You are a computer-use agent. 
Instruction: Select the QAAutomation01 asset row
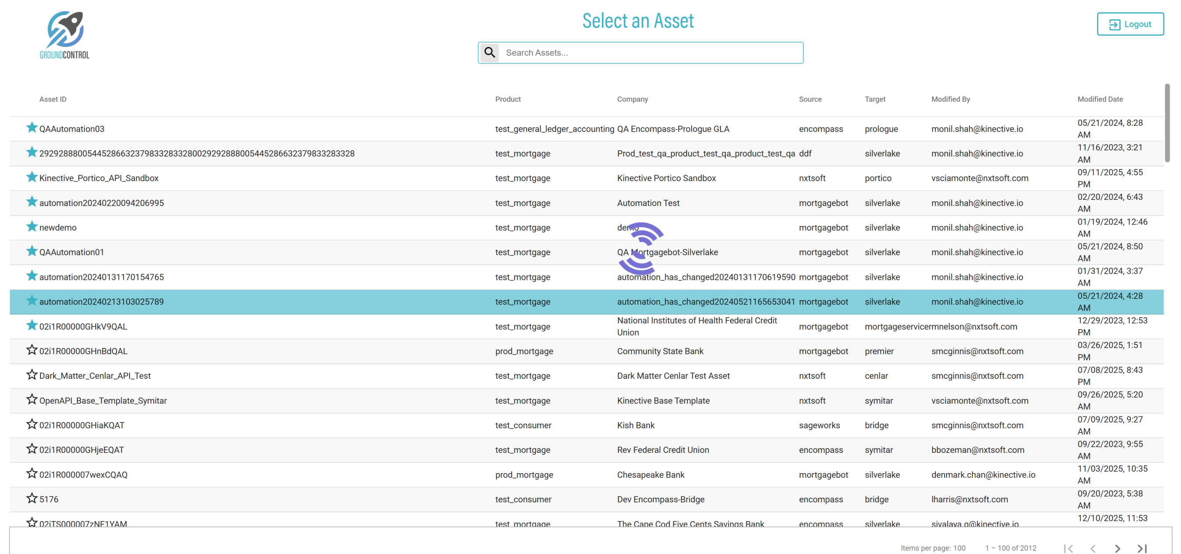[275, 252]
